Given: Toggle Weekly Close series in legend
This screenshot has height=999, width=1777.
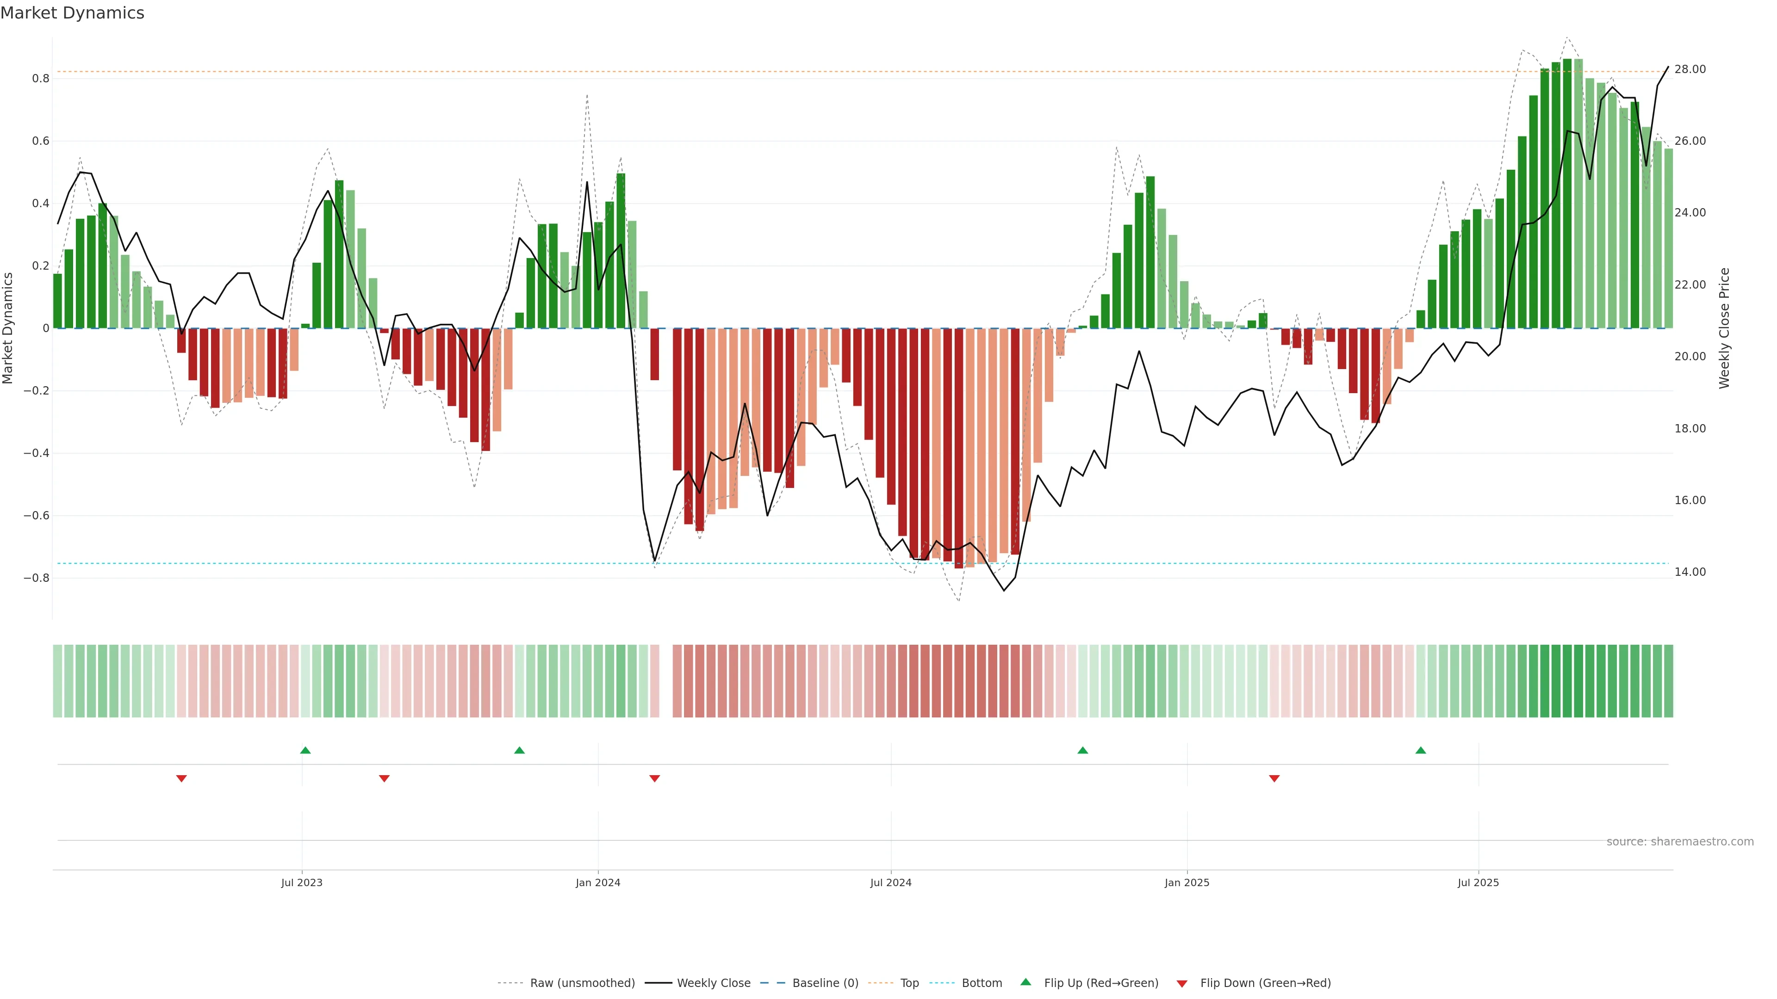Looking at the screenshot, I should pos(713,983).
